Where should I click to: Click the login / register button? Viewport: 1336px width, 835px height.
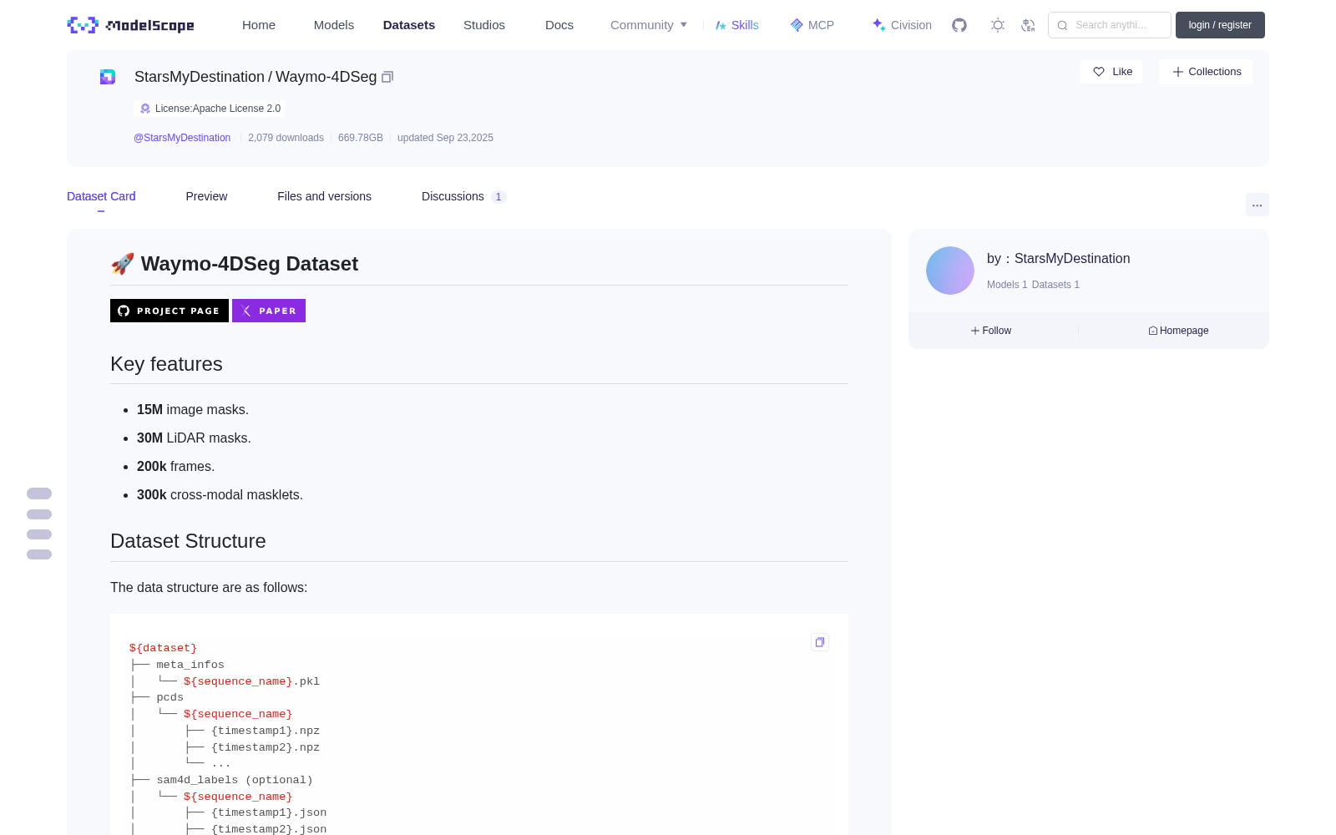1220,25
